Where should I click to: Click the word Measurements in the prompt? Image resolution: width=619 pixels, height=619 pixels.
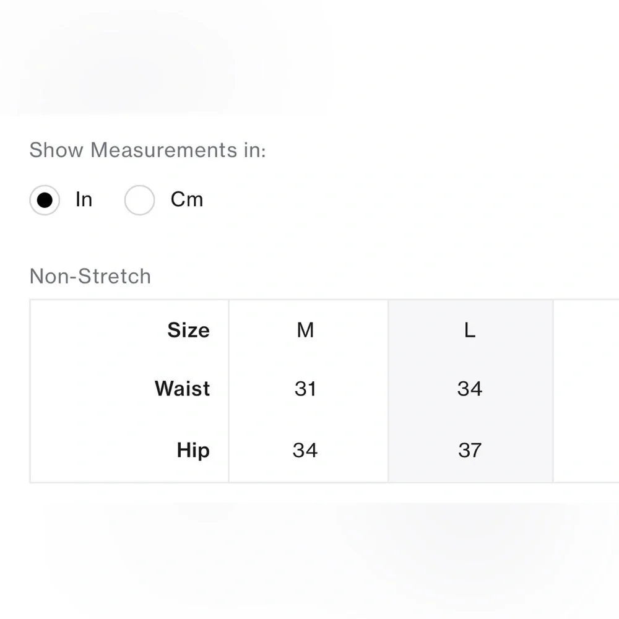coord(164,150)
